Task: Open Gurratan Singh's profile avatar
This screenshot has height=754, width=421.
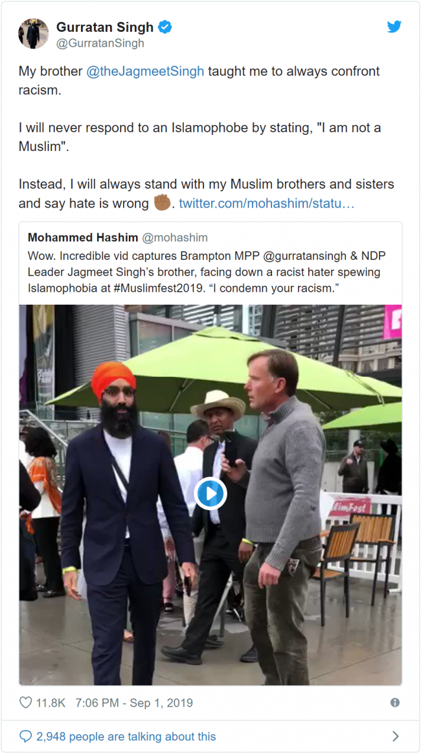Action: point(33,34)
